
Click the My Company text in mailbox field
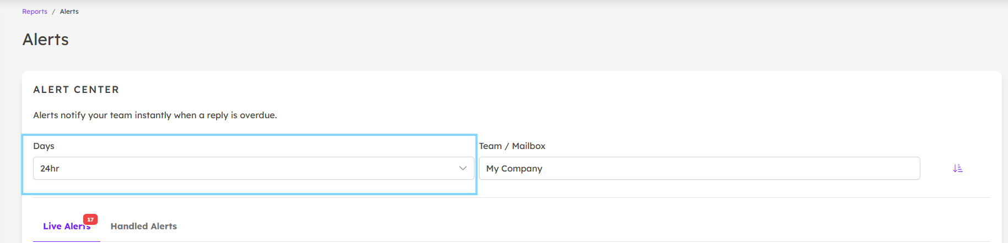tap(514, 168)
